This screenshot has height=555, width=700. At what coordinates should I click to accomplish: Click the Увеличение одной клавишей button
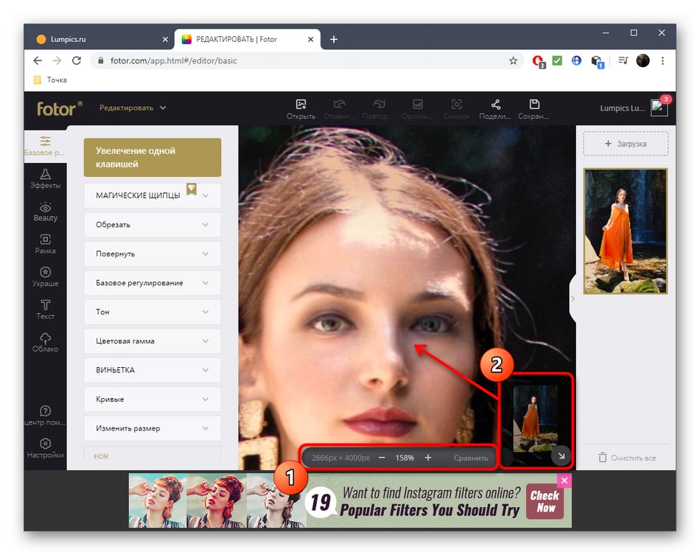point(153,157)
